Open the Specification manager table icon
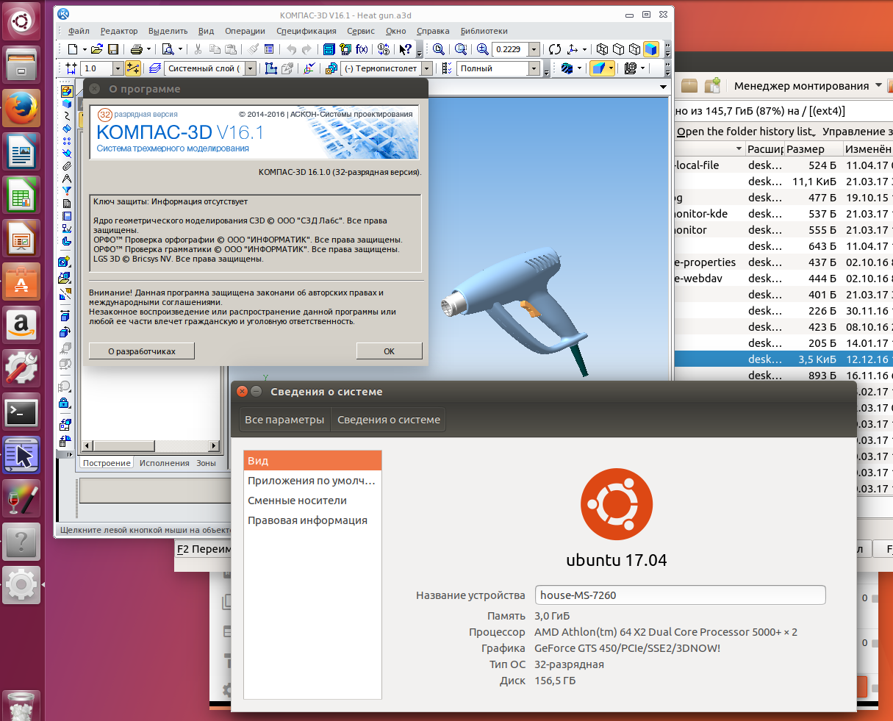The image size is (893, 721). (269, 49)
